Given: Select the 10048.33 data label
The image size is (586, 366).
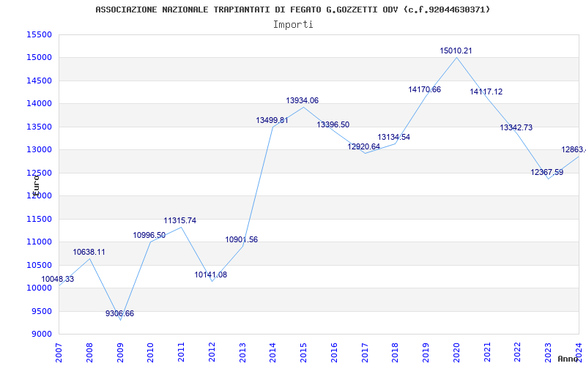Looking at the screenshot, I should point(58,279).
